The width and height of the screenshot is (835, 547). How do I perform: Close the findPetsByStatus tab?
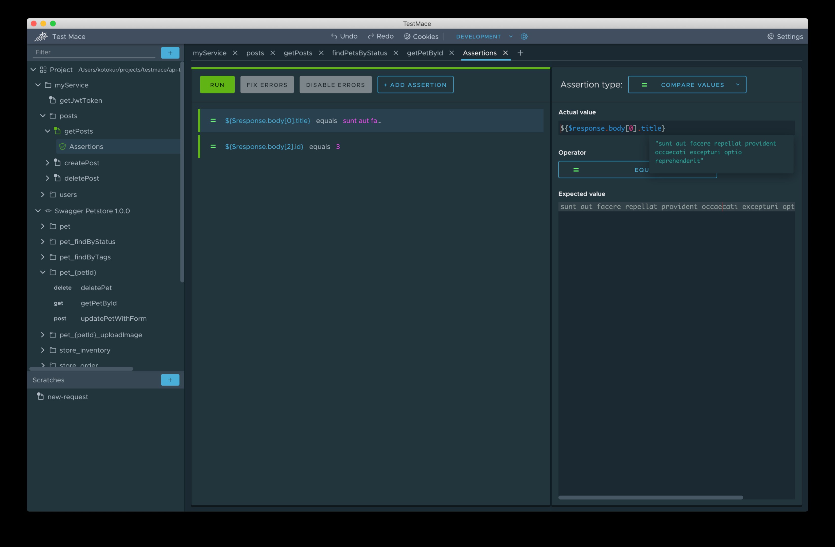tap(395, 53)
